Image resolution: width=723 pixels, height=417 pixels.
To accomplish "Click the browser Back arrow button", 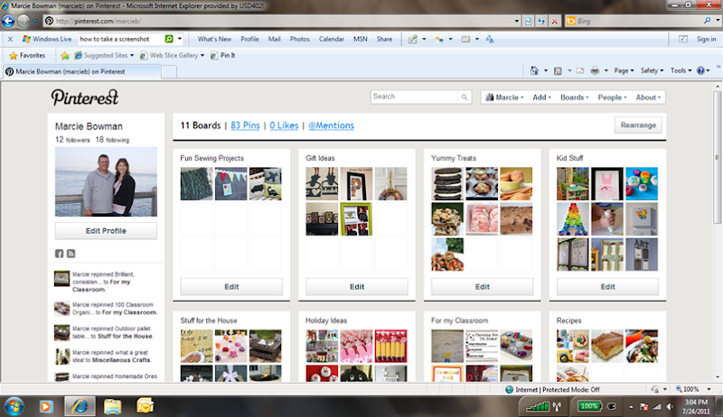I will click(8, 21).
